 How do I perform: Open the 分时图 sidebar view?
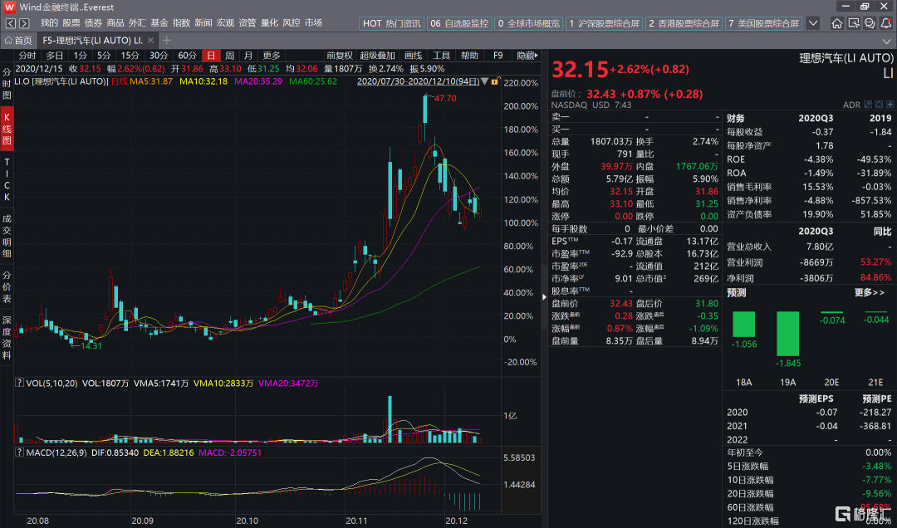7,84
